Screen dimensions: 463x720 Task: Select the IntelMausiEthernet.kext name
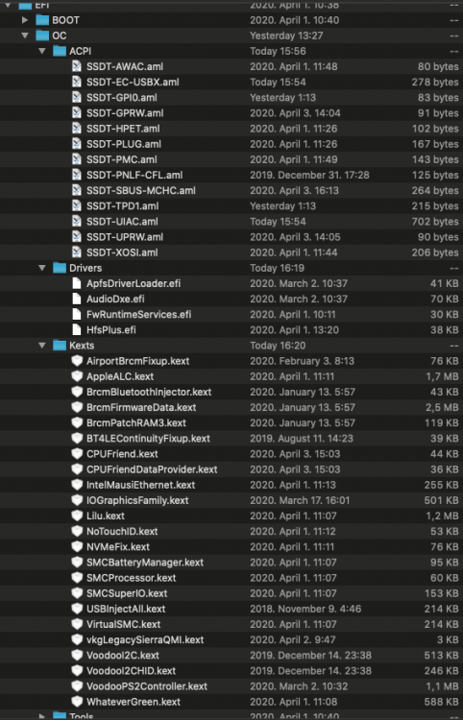click(140, 485)
